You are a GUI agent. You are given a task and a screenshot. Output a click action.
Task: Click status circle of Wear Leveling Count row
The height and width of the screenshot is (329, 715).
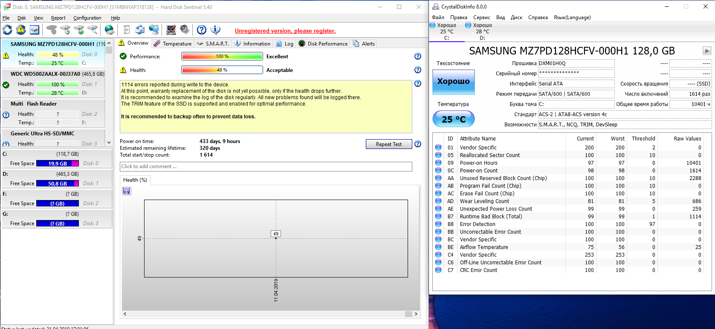(x=438, y=201)
